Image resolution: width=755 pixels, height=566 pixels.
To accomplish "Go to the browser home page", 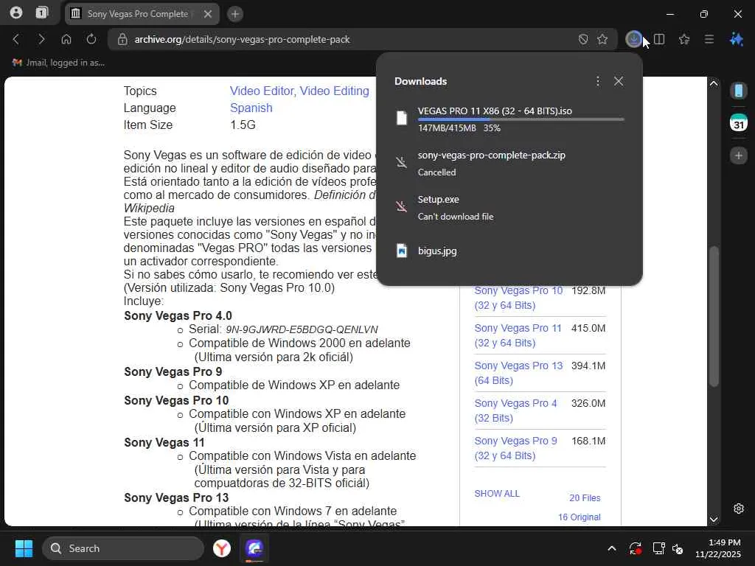I will coord(66,39).
